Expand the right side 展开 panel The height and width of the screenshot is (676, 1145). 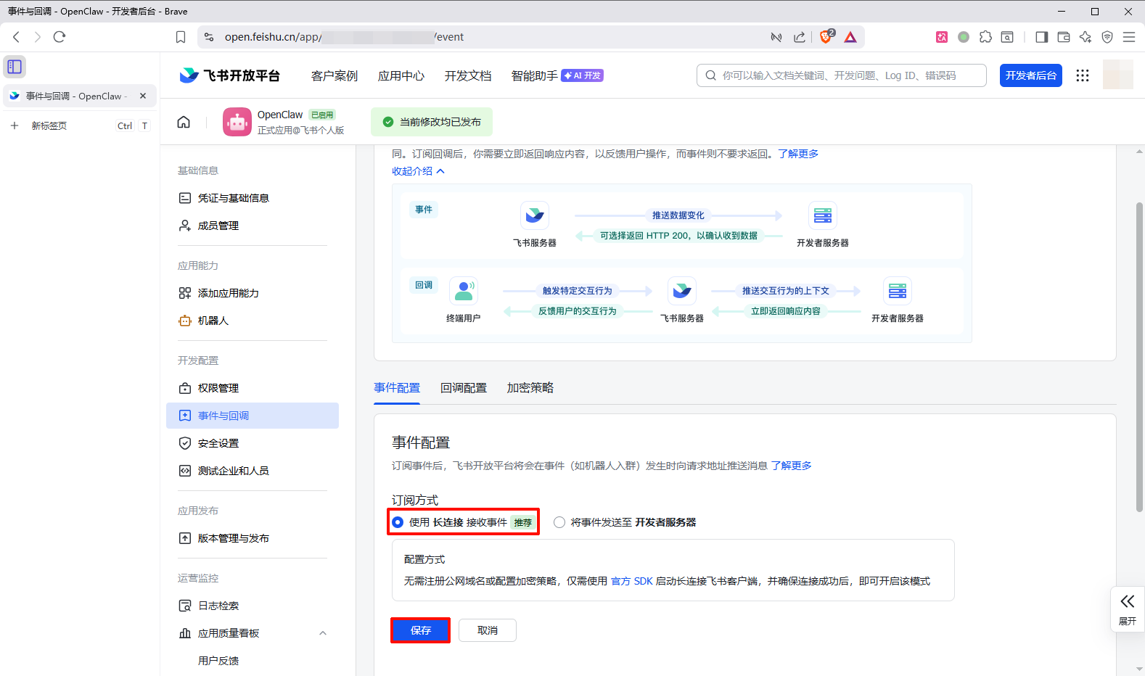[x=1127, y=609]
